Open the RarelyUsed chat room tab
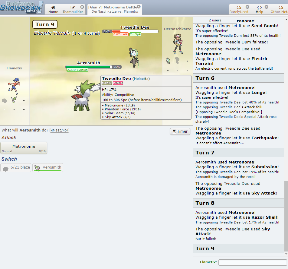Viewport: 288px width, 269px height. coord(240,9)
